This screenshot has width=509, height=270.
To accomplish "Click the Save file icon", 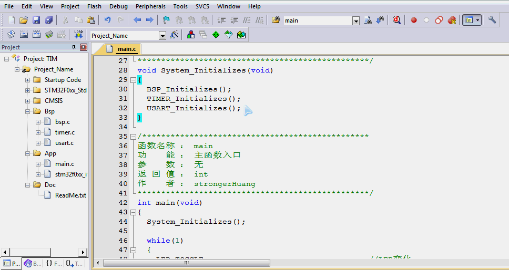I will point(36,20).
